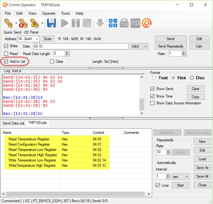
Task: Select the Text format radio button
Action: (x=154, y=78)
